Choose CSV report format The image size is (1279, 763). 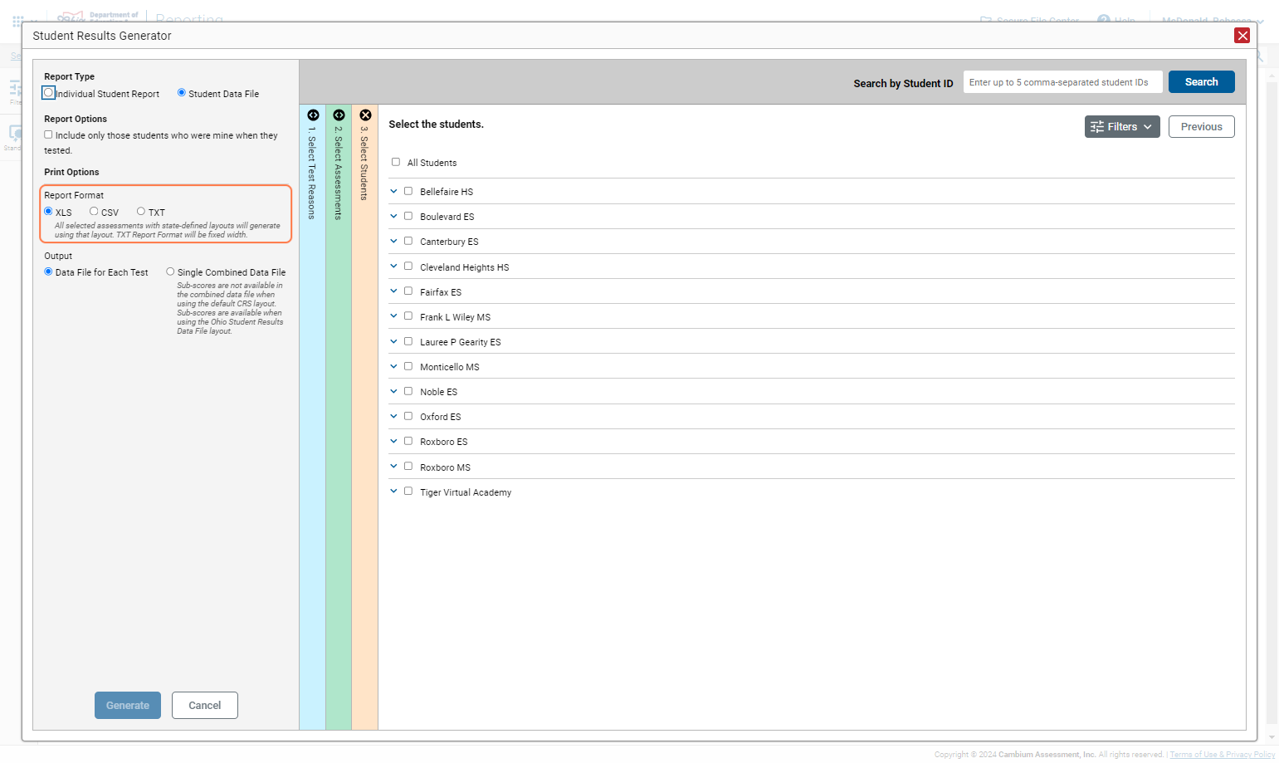tap(94, 212)
